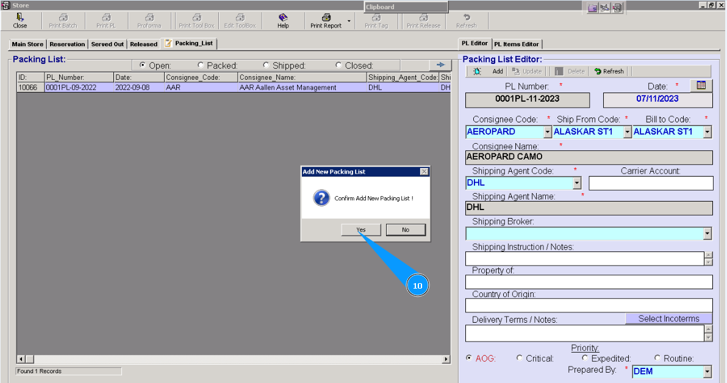This screenshot has width=727, height=383.
Task: Click the Shipping Instruction / Notes field
Action: (585, 258)
